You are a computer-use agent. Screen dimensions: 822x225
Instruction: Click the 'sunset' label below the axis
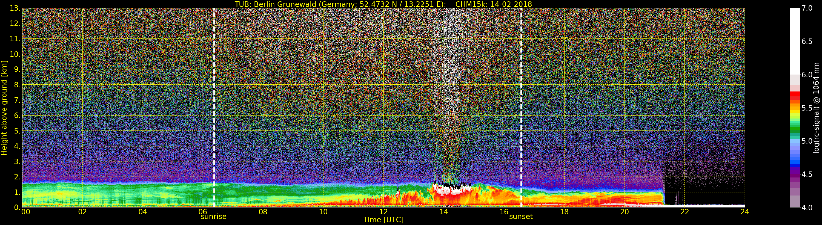(521, 217)
